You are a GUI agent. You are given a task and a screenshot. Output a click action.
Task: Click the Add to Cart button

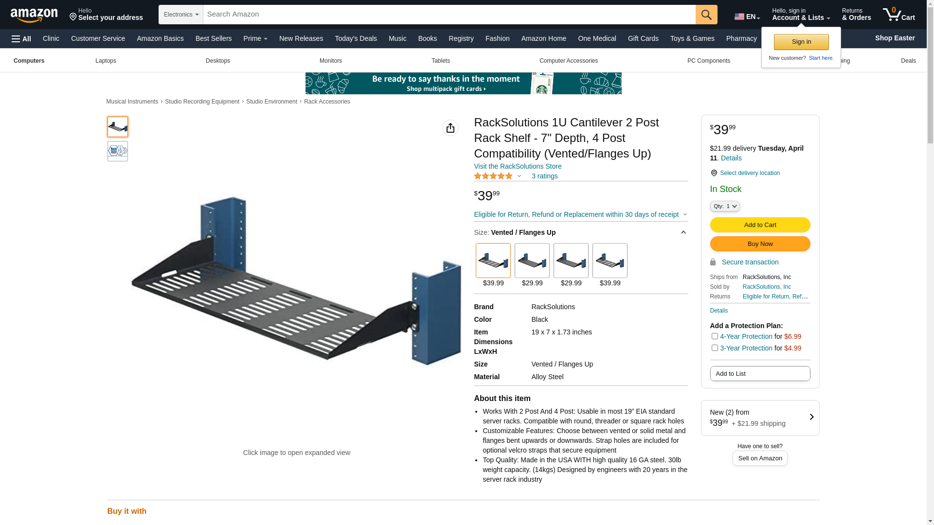point(760,225)
